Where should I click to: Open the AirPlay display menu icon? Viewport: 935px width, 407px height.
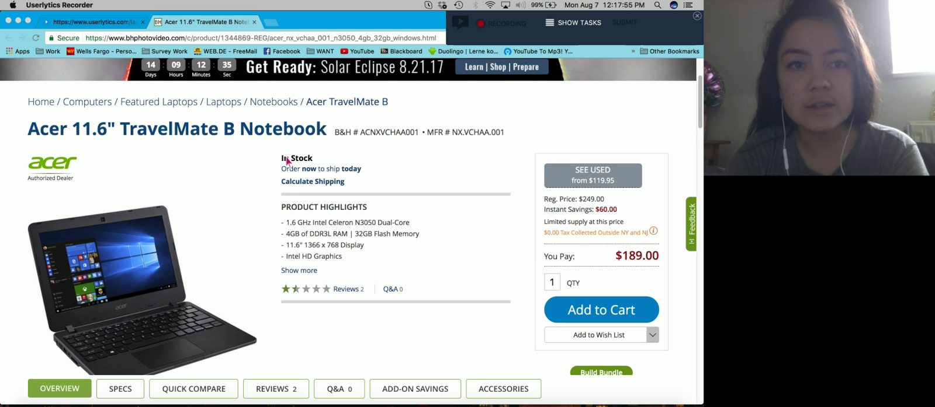(505, 5)
